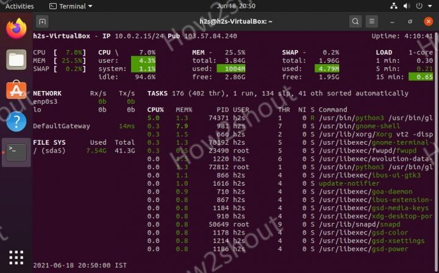Open Ubuntu Software from the dock

pyautogui.click(x=16, y=91)
